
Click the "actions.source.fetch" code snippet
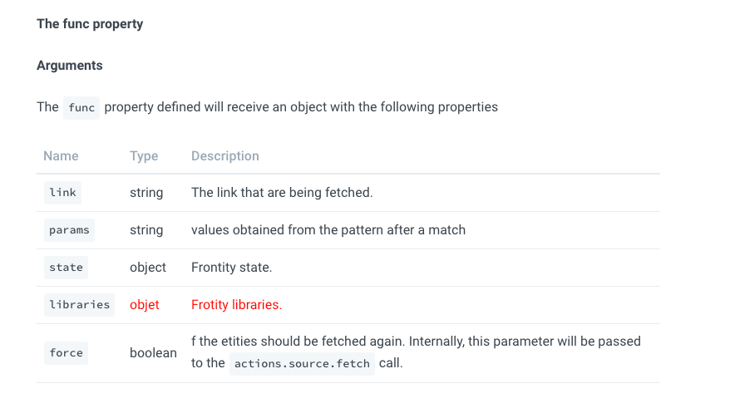(x=302, y=364)
